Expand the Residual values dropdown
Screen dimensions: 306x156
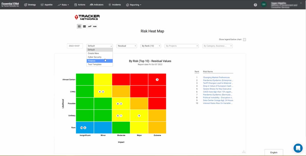pyautogui.click(x=126, y=46)
